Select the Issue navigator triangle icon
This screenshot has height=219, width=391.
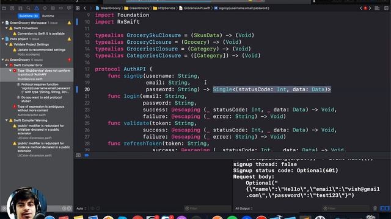coord(37,8)
